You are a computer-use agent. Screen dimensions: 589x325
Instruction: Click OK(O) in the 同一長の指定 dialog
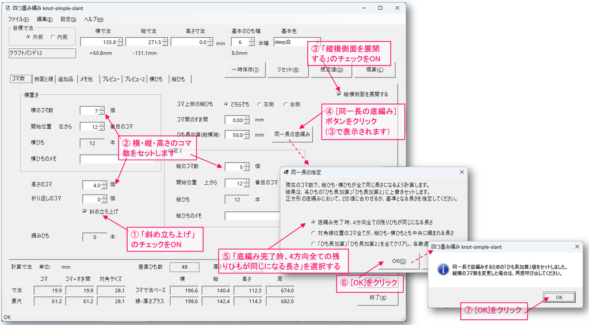click(399, 261)
